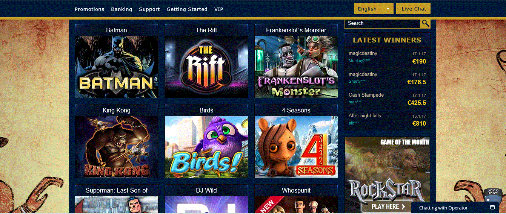The width and height of the screenshot is (506, 214).
Task: Play the King Kong slot
Action: tap(117, 147)
